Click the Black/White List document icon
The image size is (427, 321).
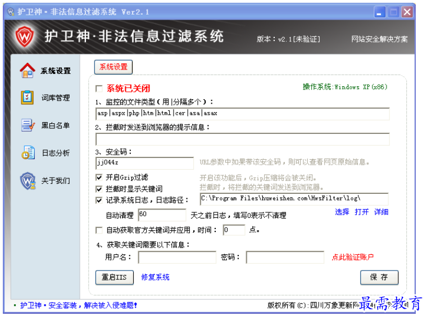point(28,125)
